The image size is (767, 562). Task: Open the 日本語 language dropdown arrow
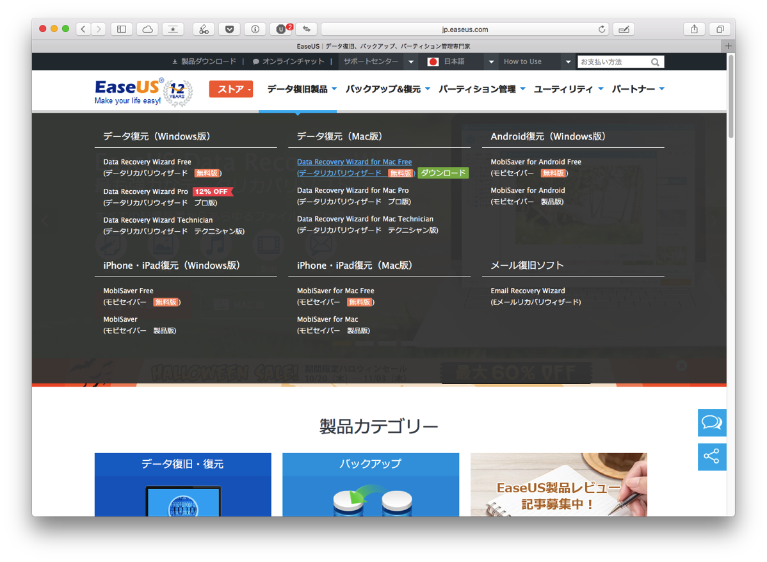coord(491,61)
